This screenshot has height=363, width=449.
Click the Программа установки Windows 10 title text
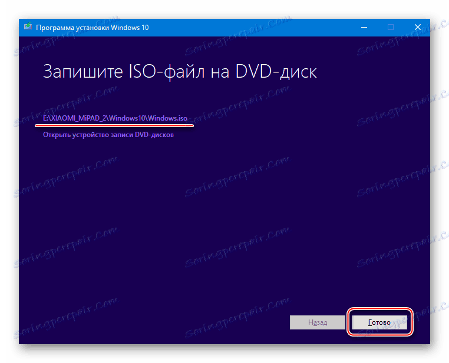coord(92,28)
